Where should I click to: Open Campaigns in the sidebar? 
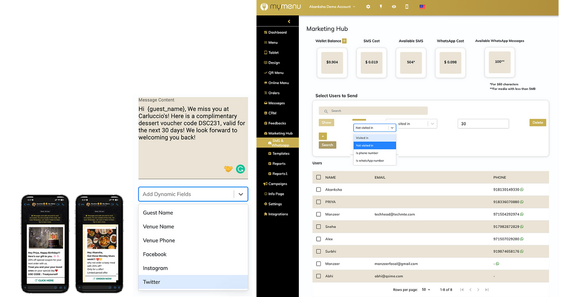277,184
